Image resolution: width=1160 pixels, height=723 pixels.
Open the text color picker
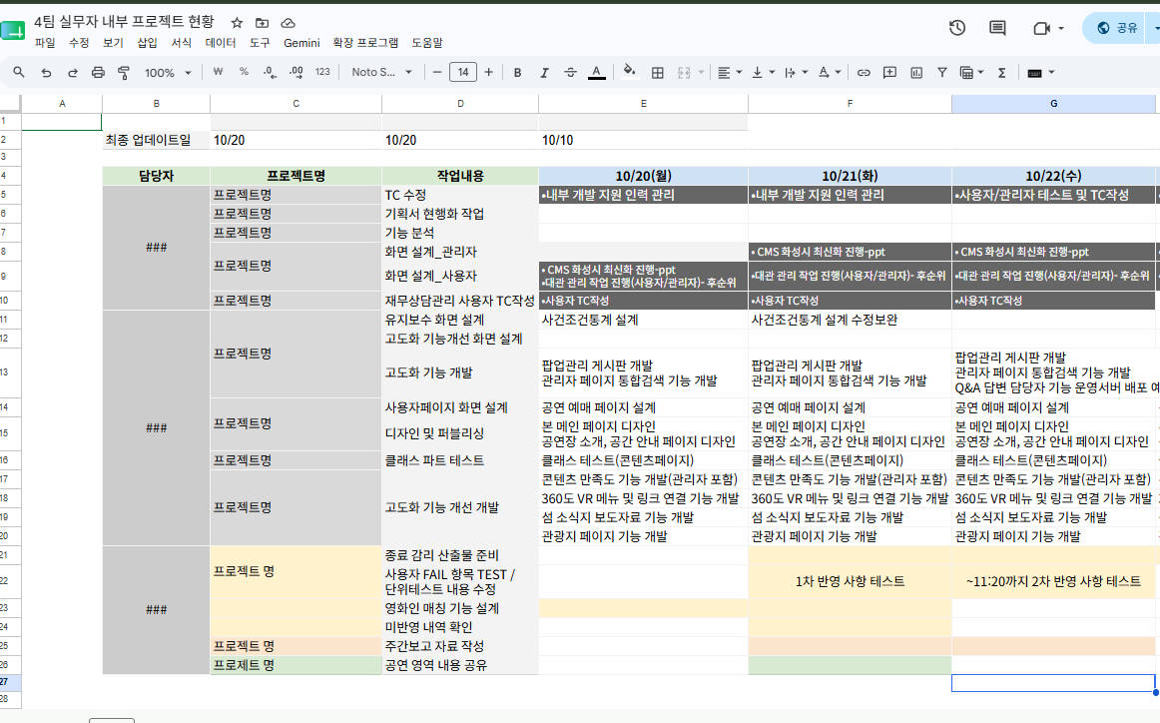click(596, 73)
